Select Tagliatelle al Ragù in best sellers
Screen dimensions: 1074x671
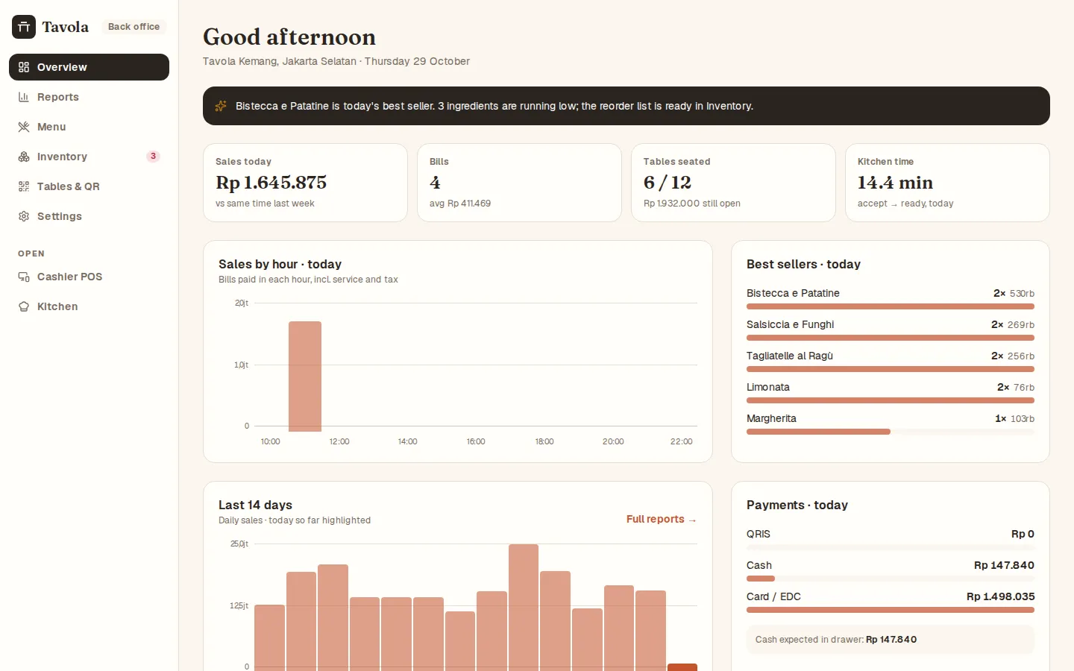coord(891,362)
